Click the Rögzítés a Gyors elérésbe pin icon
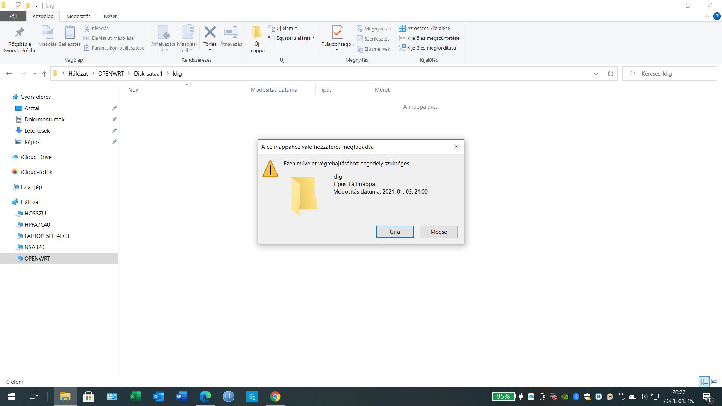This screenshot has width=722, height=406. pyautogui.click(x=20, y=32)
